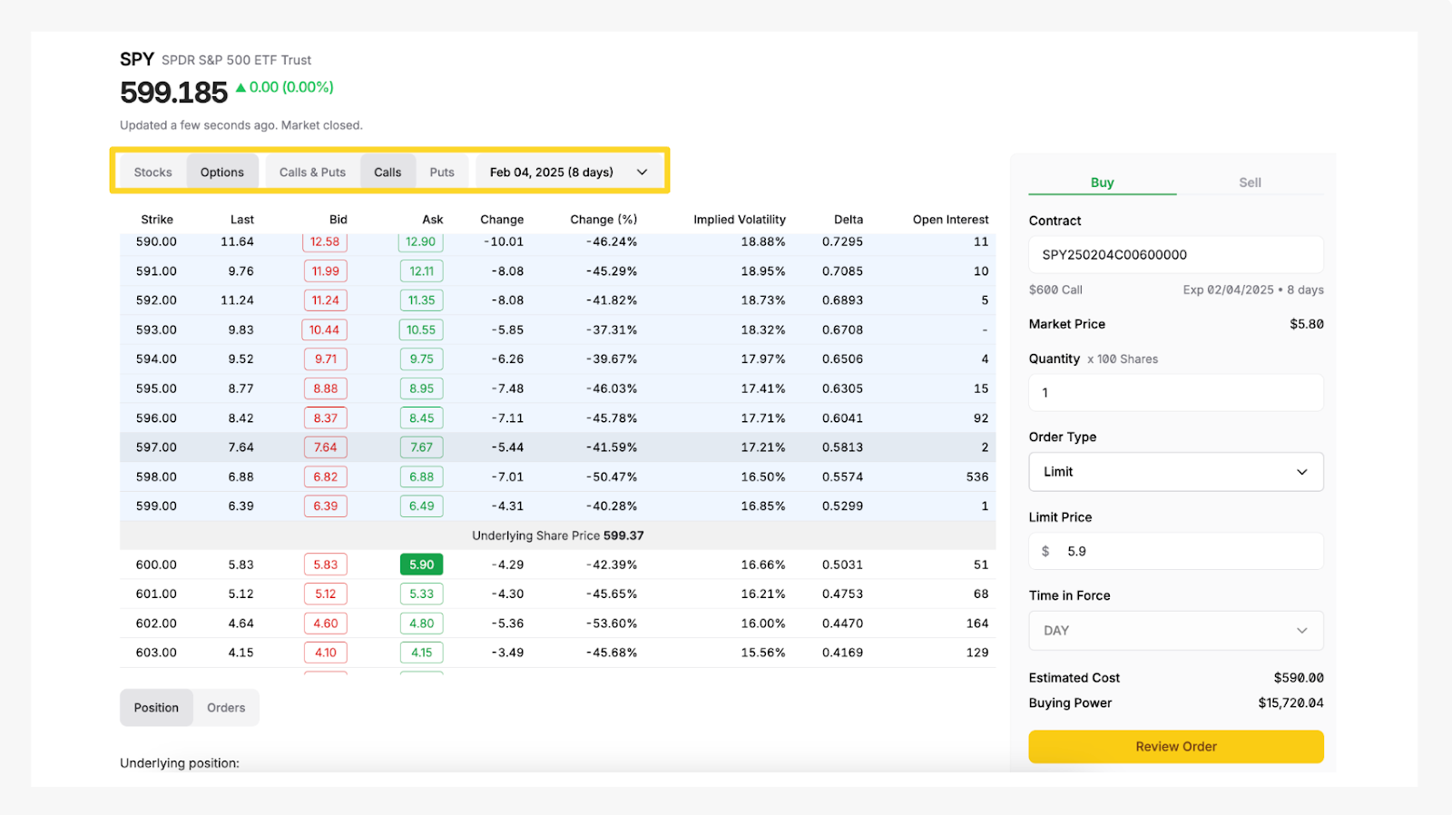Image resolution: width=1452 pixels, height=815 pixels.
Task: Open the Order Type Limit dropdown
Action: tap(1176, 472)
